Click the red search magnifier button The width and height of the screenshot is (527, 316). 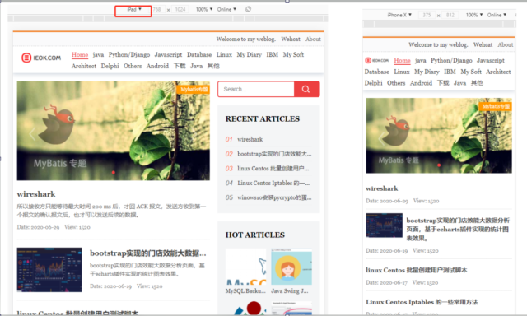coord(306,89)
